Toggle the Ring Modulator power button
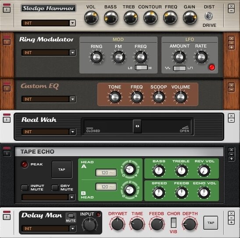 7,42
